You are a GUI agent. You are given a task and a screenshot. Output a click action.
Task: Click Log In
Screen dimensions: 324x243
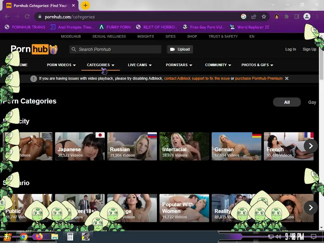point(290,49)
